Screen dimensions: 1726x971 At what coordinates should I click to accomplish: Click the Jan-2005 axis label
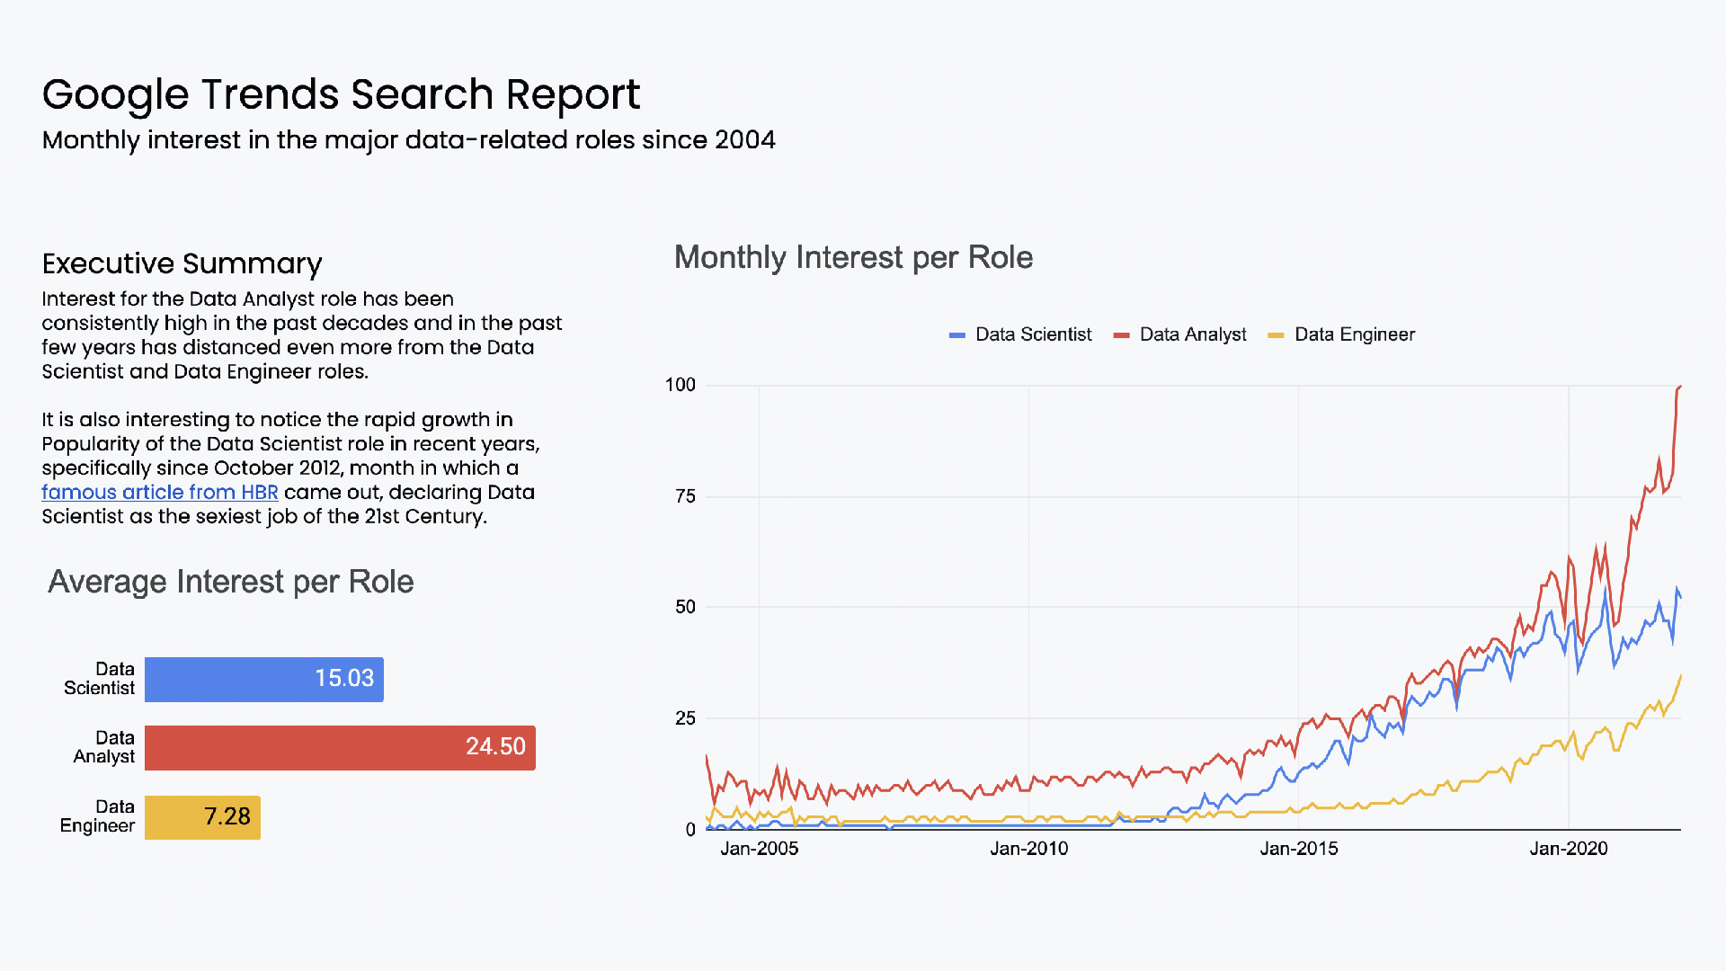coord(759,849)
